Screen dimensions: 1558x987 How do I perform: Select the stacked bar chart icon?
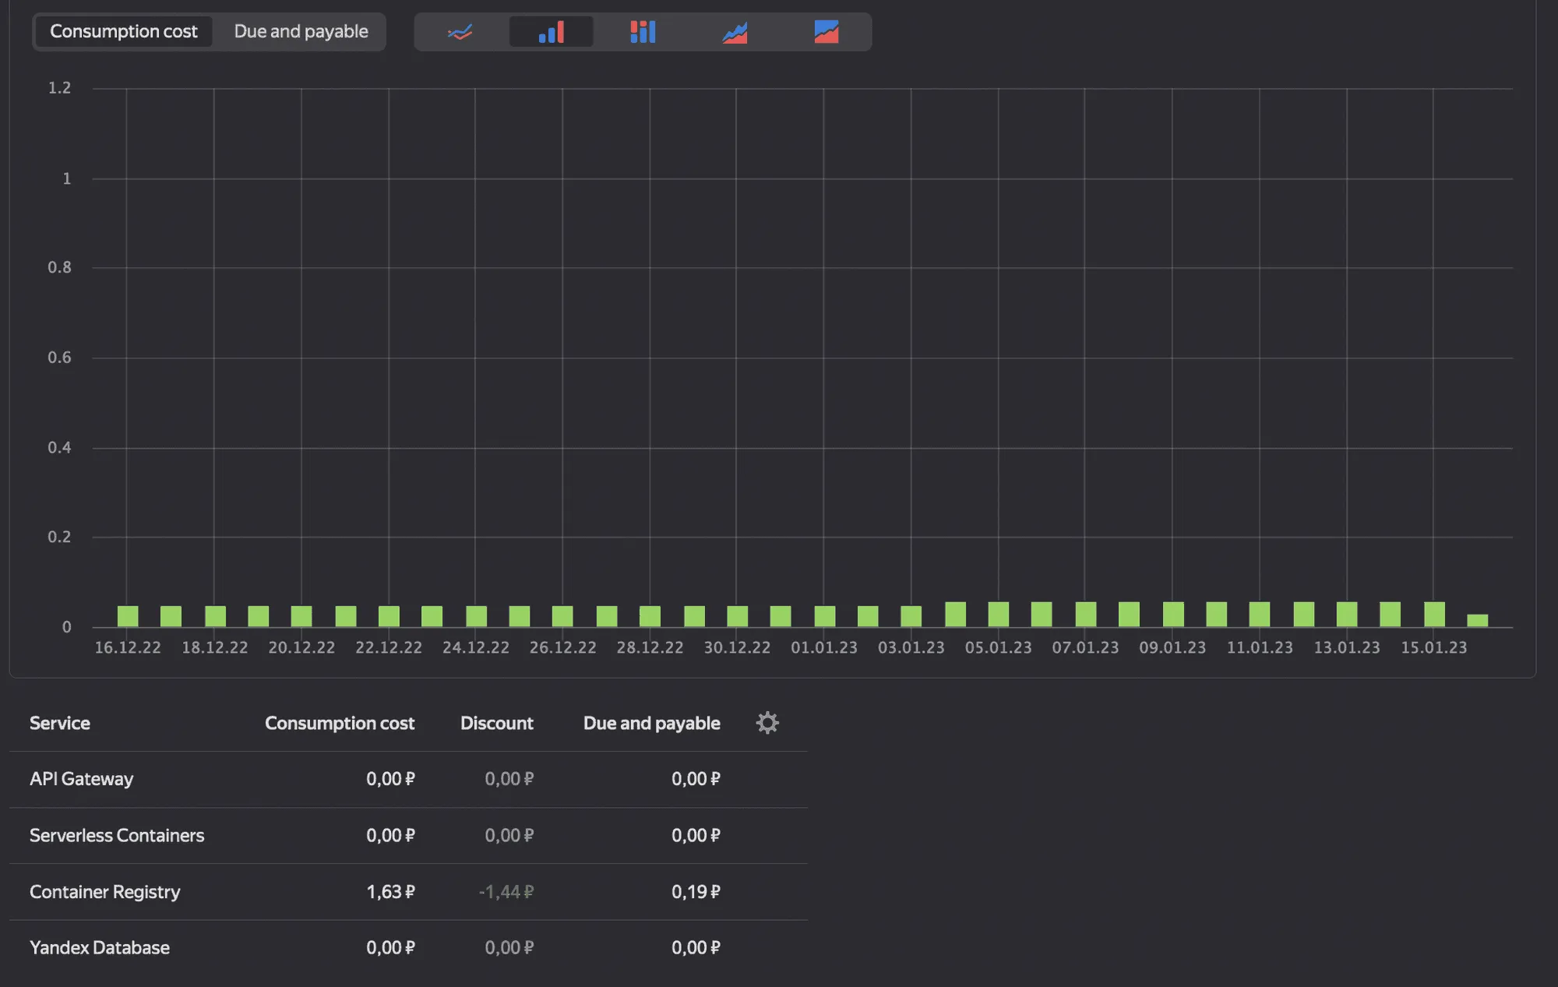pos(643,32)
